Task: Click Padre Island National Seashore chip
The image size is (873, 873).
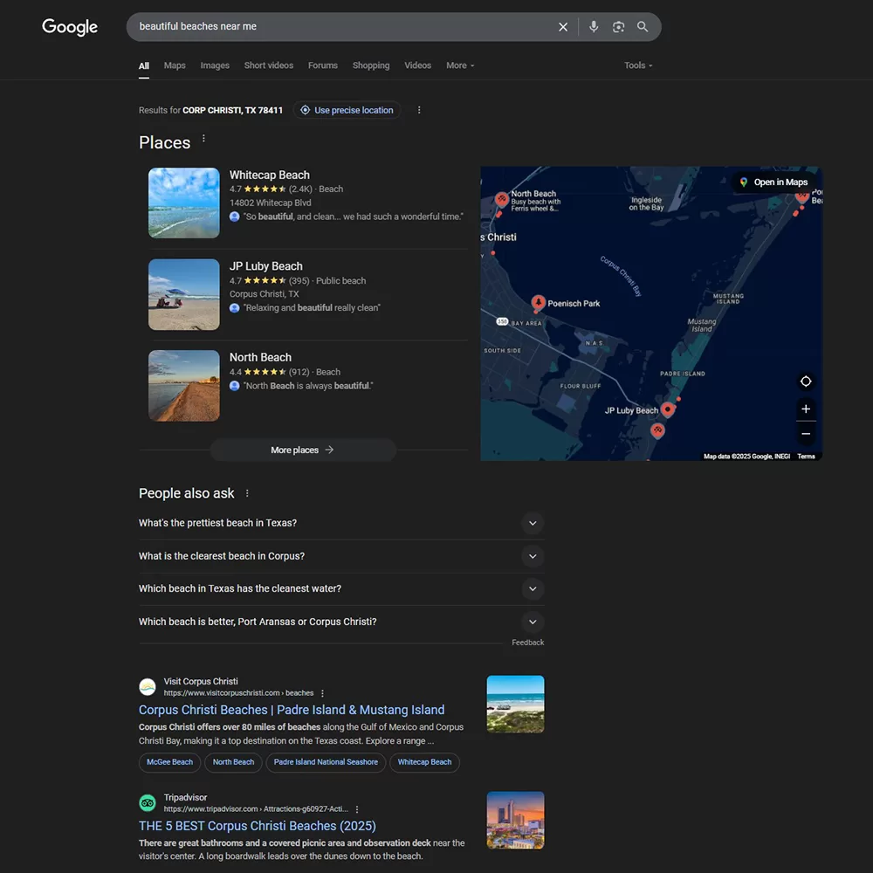Action: [326, 762]
